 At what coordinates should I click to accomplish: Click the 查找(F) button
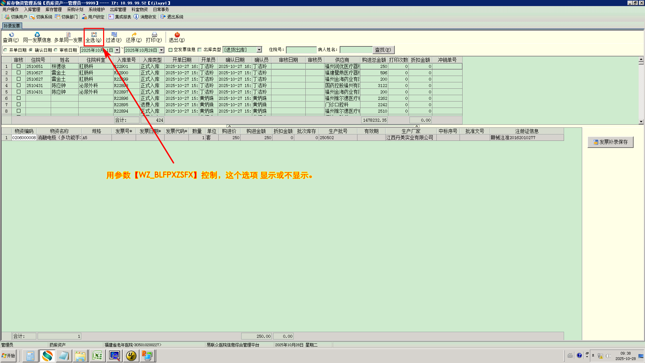pos(383,50)
